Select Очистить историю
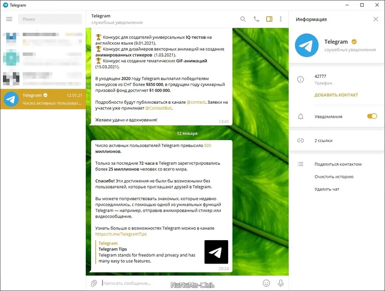 click(334, 177)
